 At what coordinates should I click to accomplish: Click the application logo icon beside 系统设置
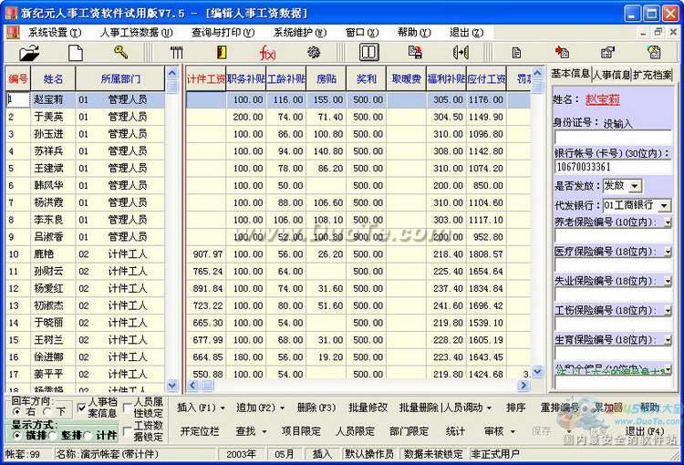point(13,32)
